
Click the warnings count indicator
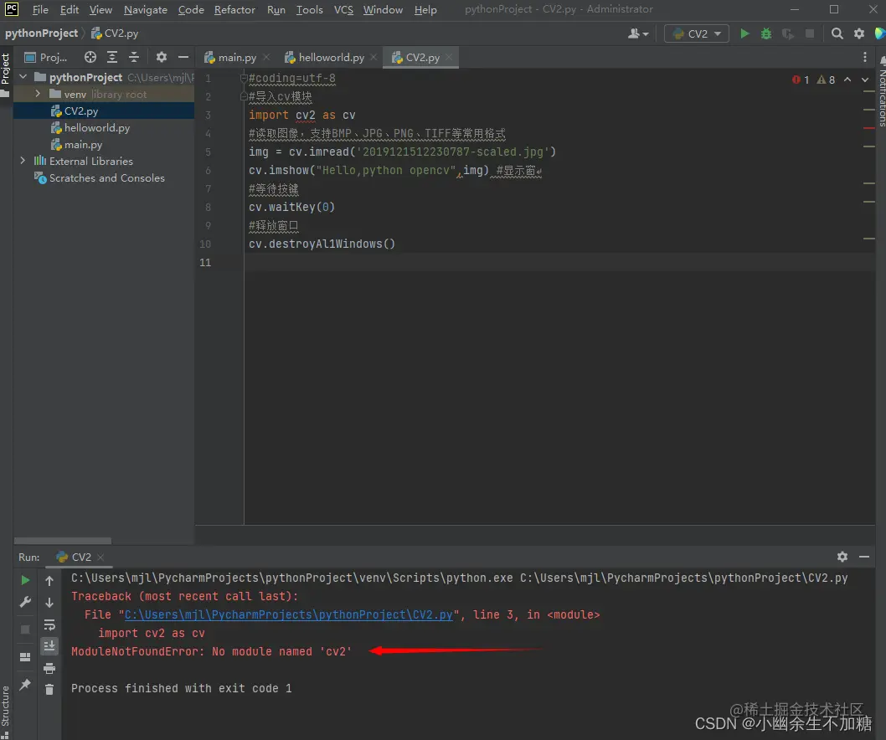[826, 80]
